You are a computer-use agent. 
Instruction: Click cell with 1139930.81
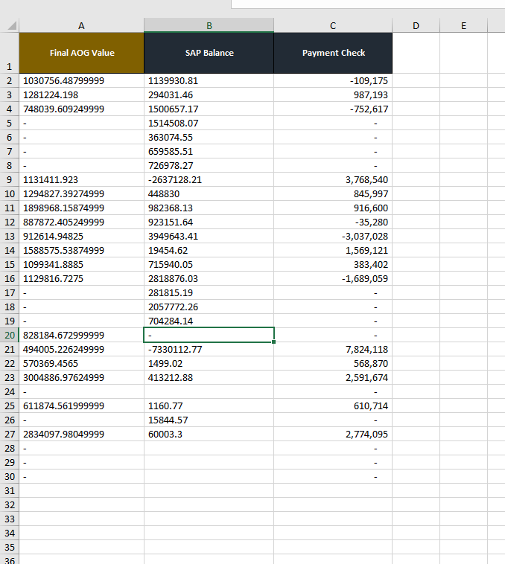(x=209, y=80)
